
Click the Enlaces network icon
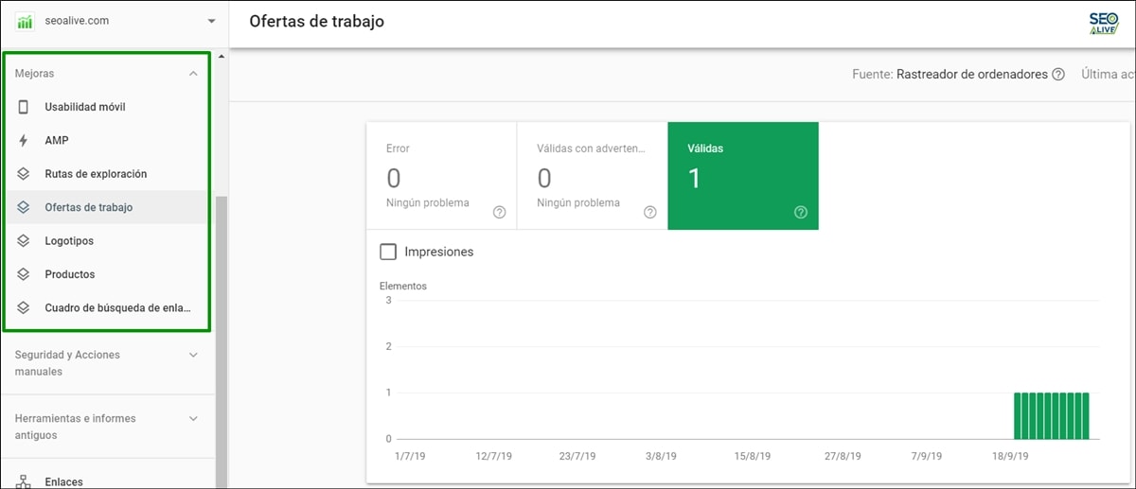[24, 481]
